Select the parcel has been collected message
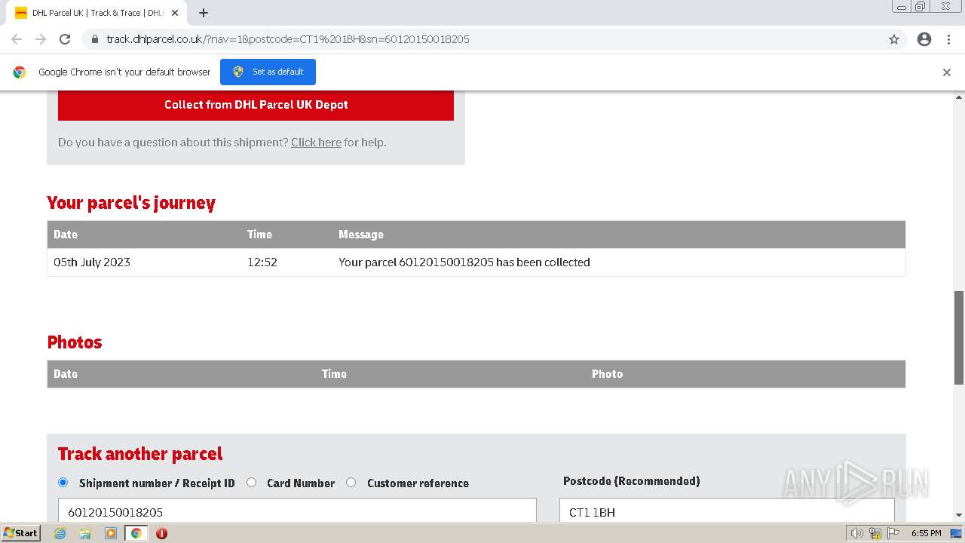The height and width of the screenshot is (543, 965). [464, 262]
